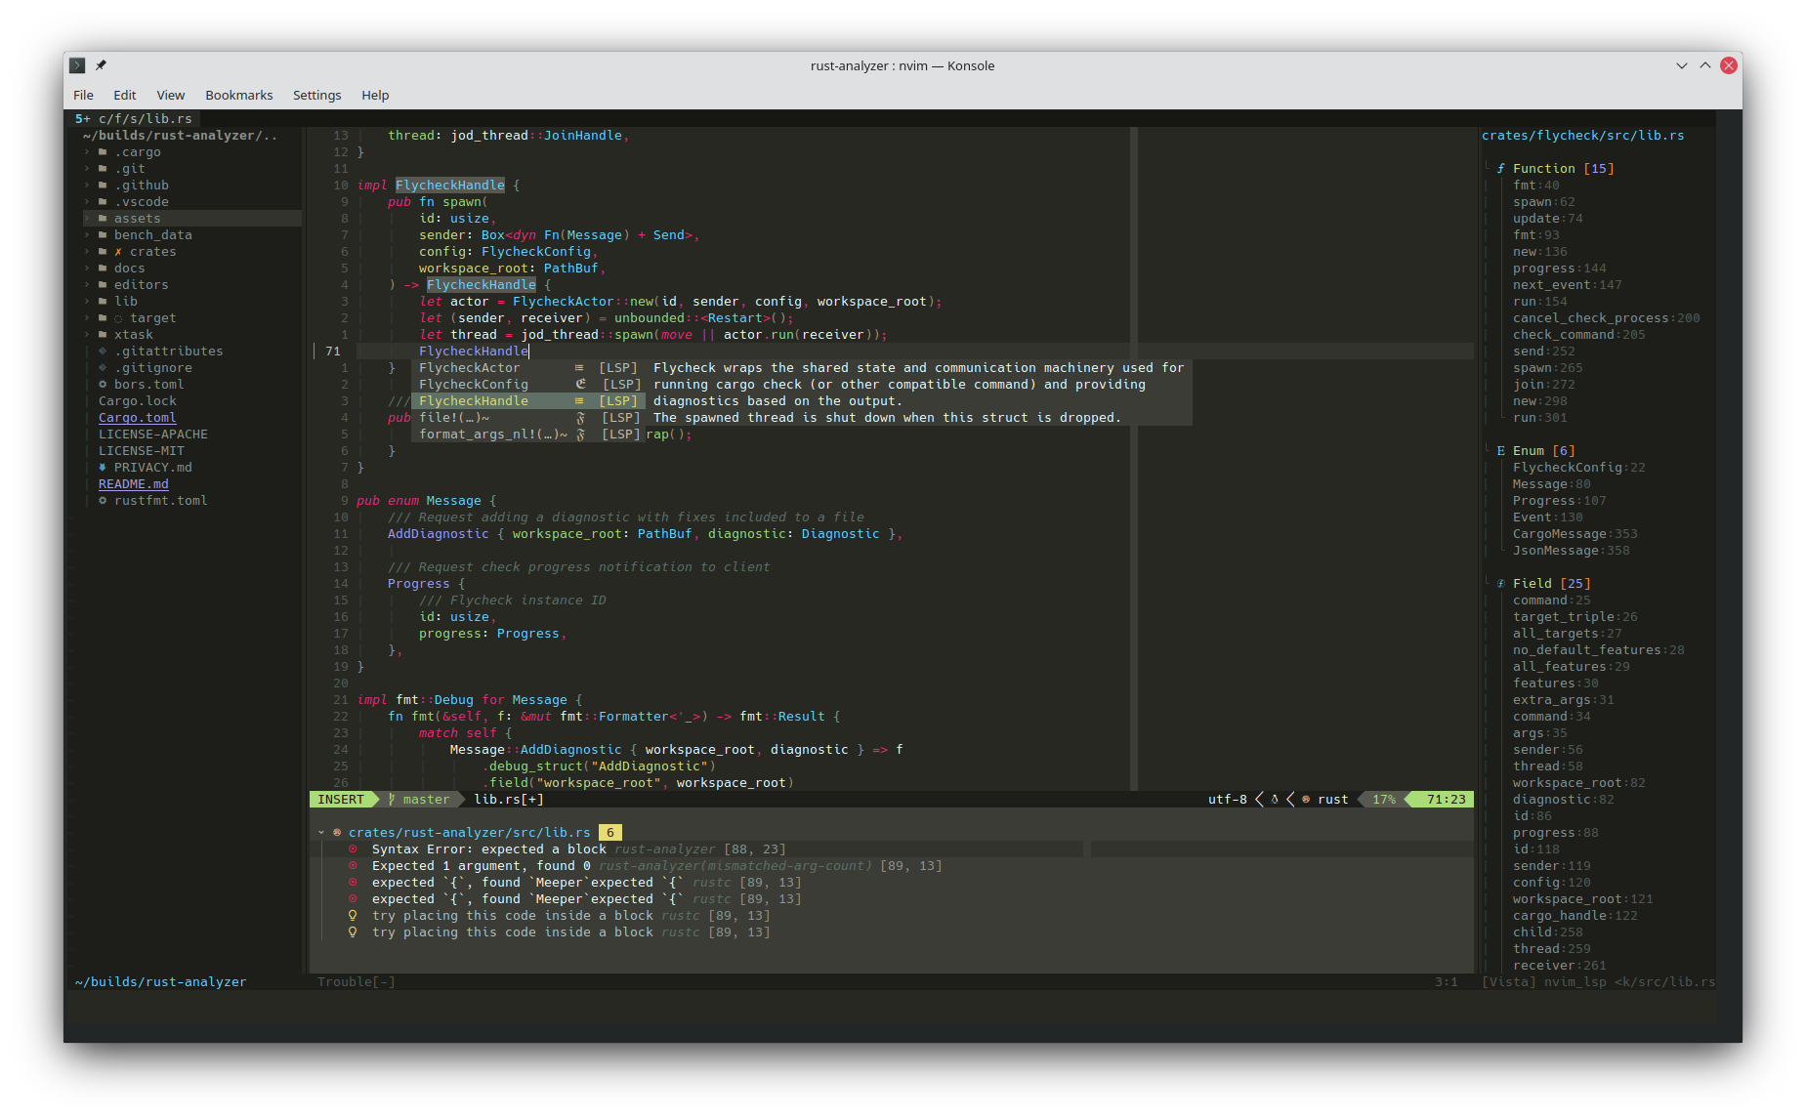The width and height of the screenshot is (1806, 1118).
Task: Jump to CargoMessage:353 in Vista
Action: [x=1575, y=534]
